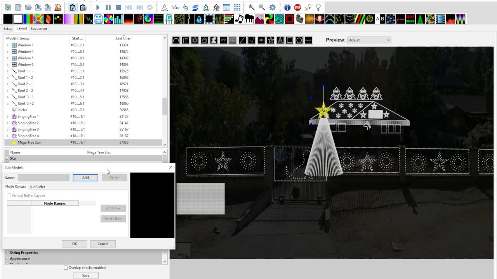This screenshot has width=497, height=279.
Task: Select the Mega Tree Star row
Action: pos(83,143)
